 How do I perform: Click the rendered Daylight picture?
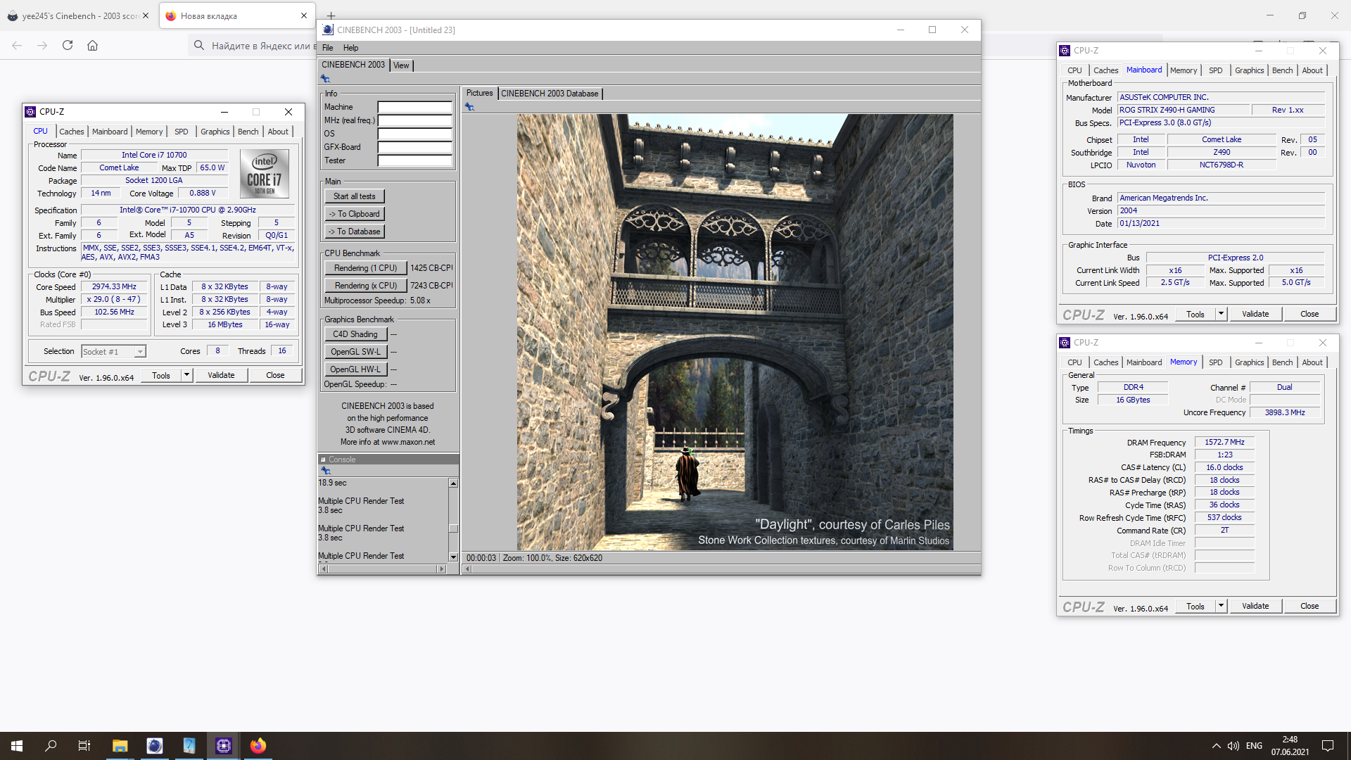tap(735, 332)
